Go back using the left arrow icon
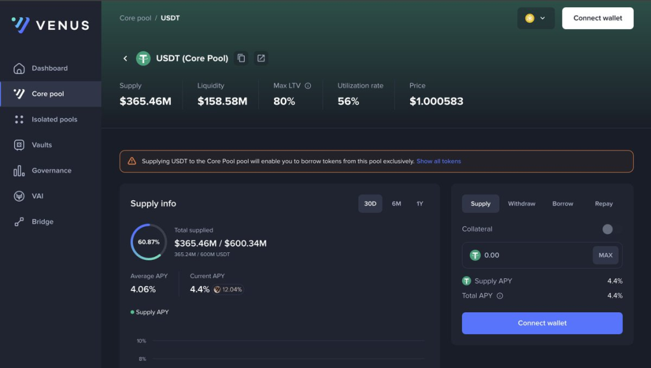The width and height of the screenshot is (651, 368). [x=125, y=58]
